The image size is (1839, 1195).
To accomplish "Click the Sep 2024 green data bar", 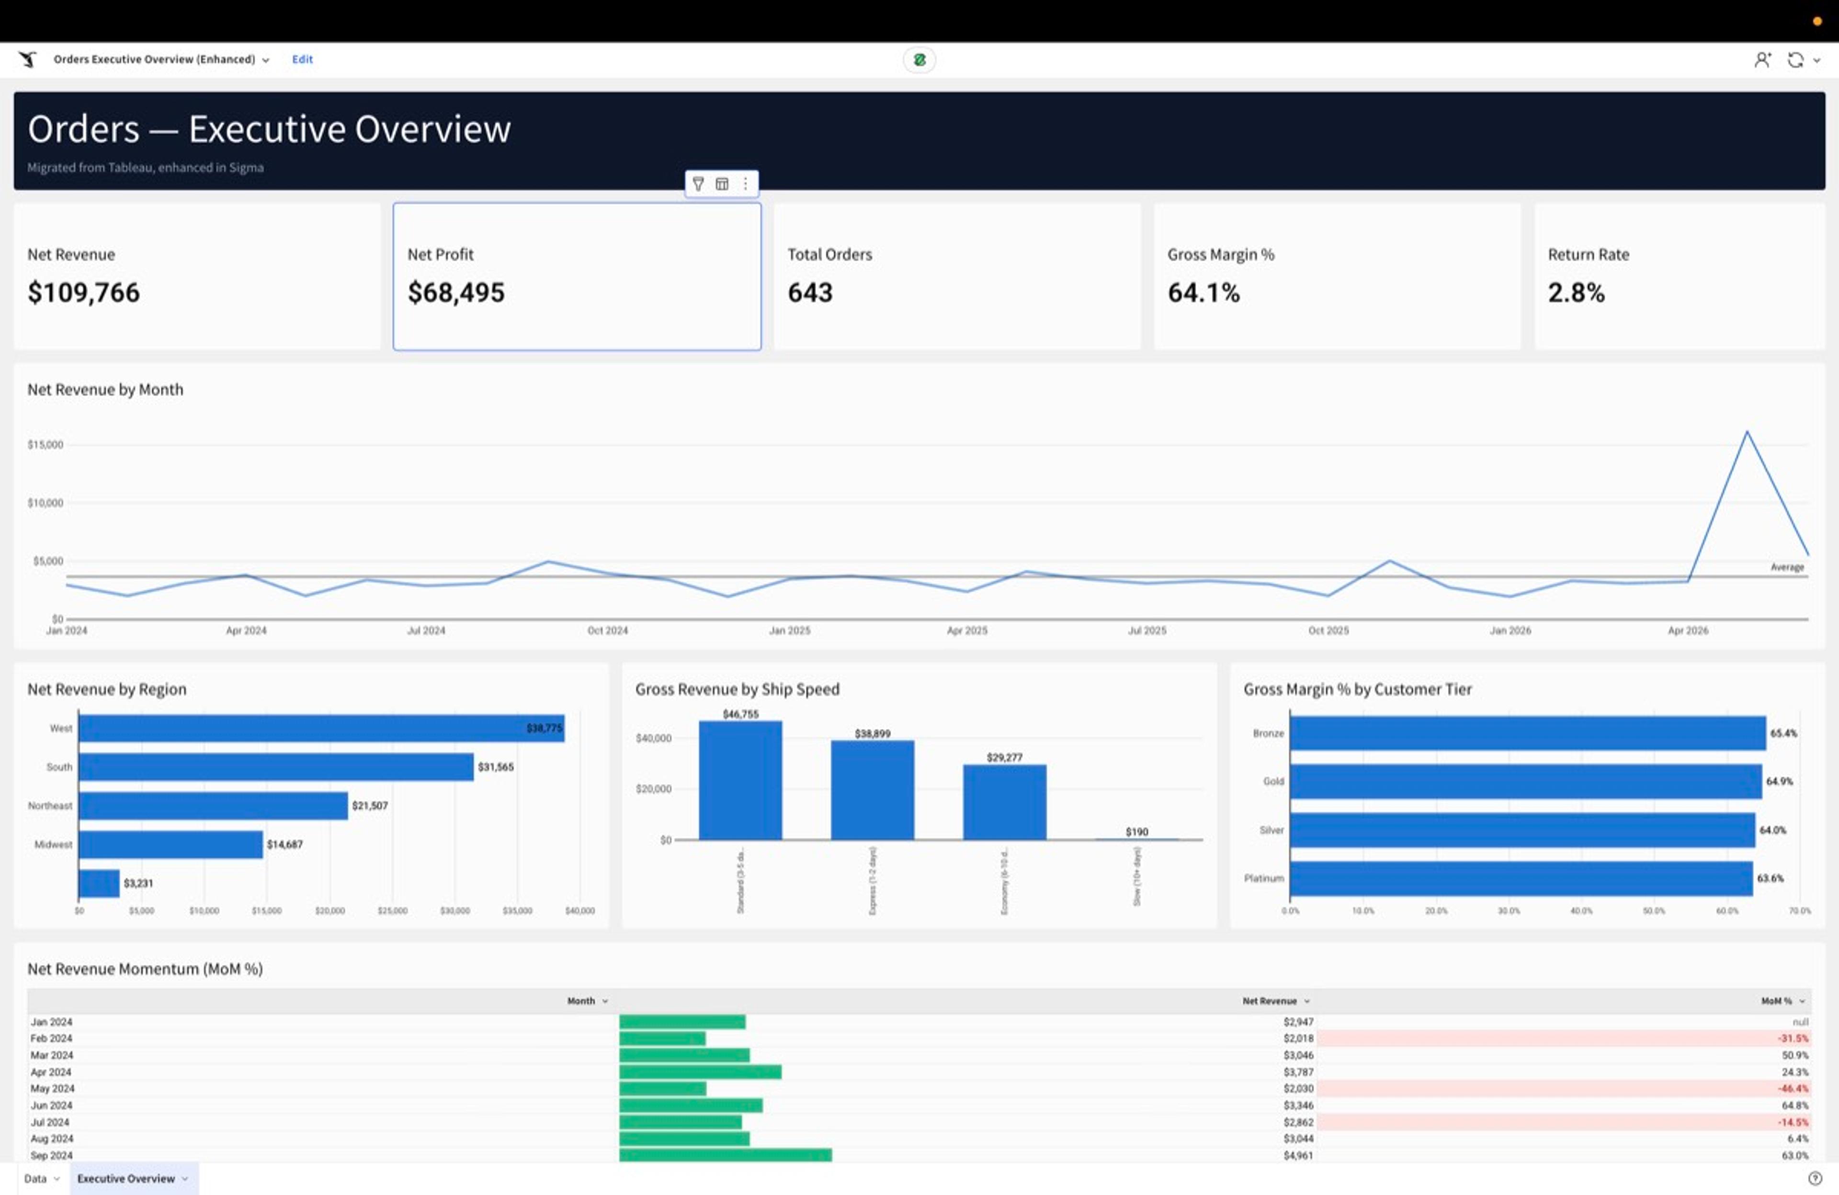I will [726, 1156].
